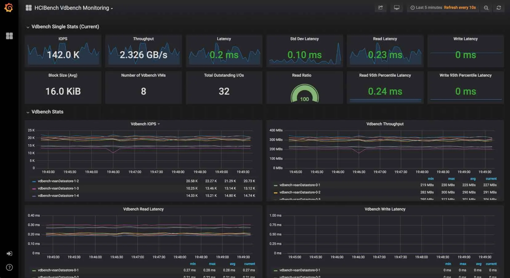
Task: Sort Read Latency legend by max column
Action: (x=212, y=264)
